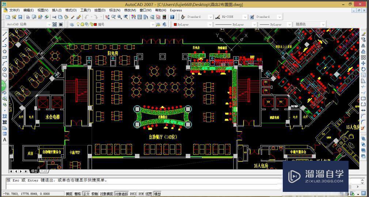The width and height of the screenshot is (369, 197).
Task: Toggle DYN dynamic input in status bar
Action: pos(141,194)
